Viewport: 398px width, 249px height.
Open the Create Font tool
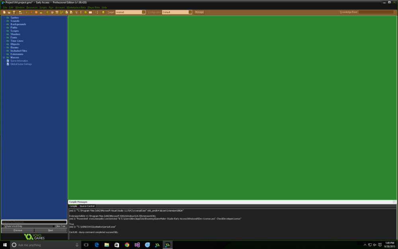click(x=76, y=12)
